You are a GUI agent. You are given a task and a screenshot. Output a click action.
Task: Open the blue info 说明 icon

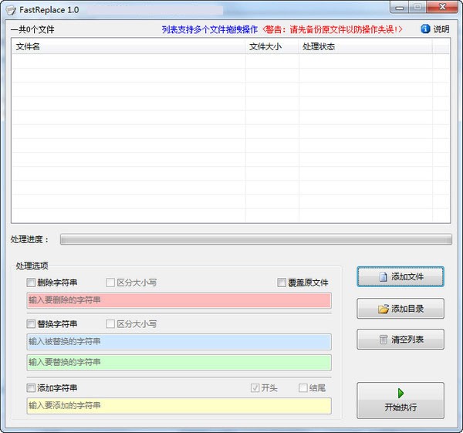point(425,29)
